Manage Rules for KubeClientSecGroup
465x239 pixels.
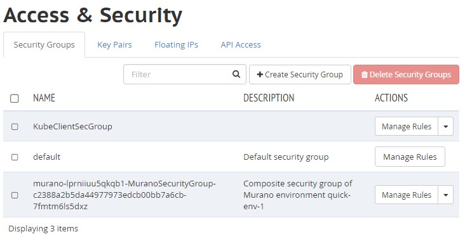tap(407, 126)
